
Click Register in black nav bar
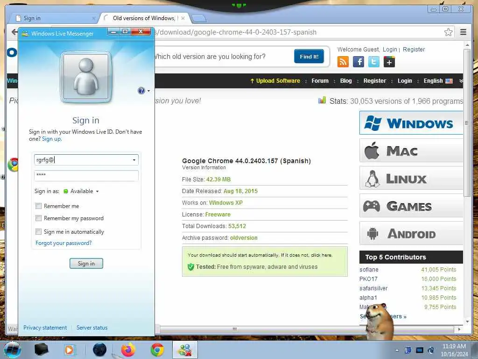[375, 81]
